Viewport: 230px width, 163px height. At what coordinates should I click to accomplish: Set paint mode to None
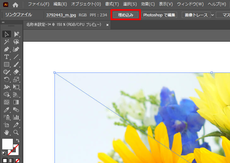click(x=17, y=160)
